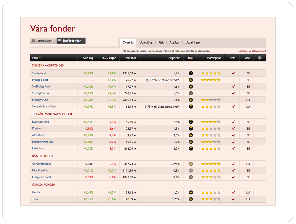Sort by Säte column header
This screenshot has width=296, height=224.
(x=247, y=58)
